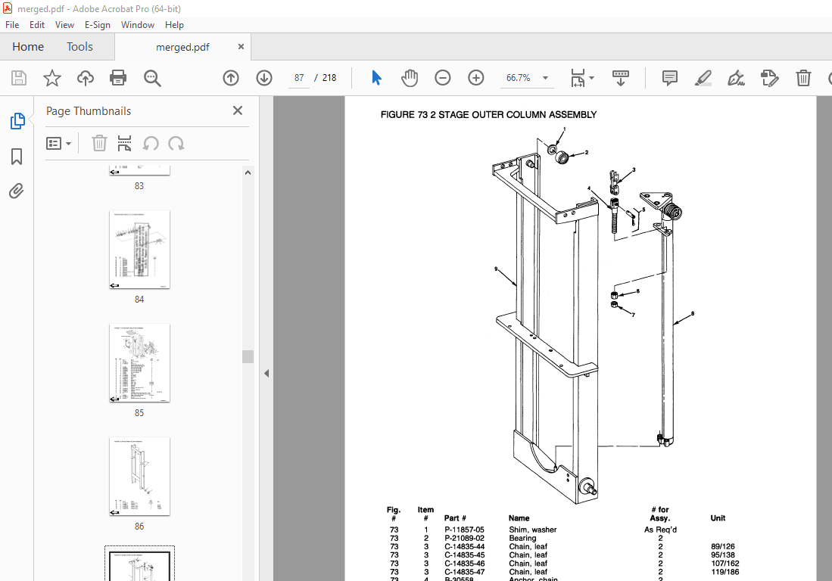Image resolution: width=832 pixels, height=581 pixels.
Task: Close the Page Thumbnails panel
Action: 237,110
